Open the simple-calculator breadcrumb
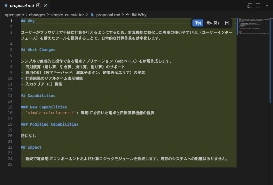 coord(67,15)
